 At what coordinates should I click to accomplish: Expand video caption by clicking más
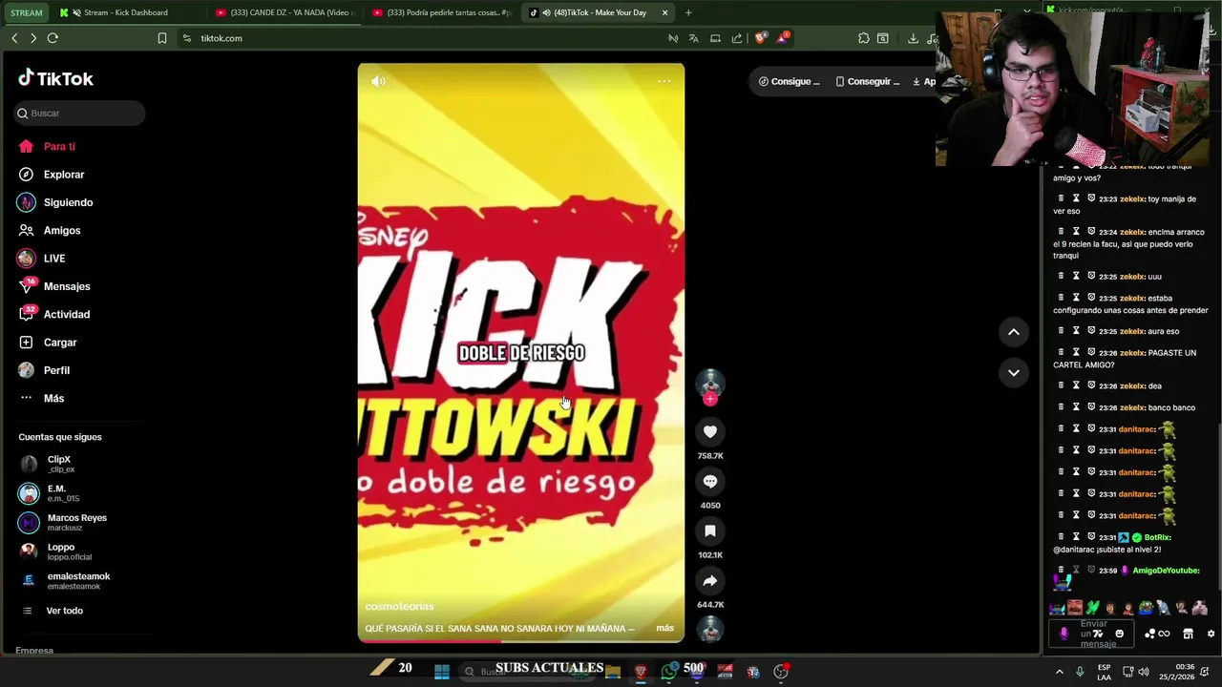coord(664,628)
